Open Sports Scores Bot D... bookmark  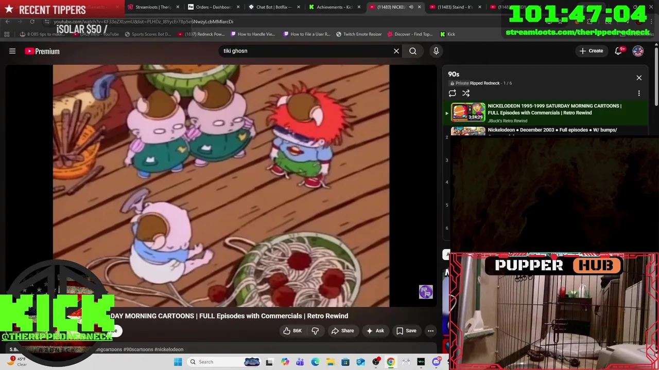tap(147, 34)
